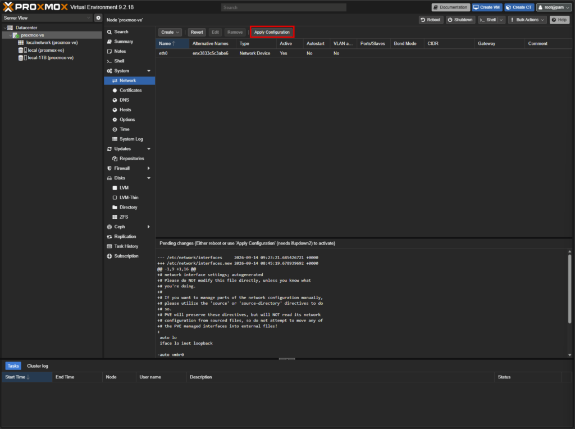The height and width of the screenshot is (429, 575).
Task: Click the Hosts globe icon
Action: pos(115,110)
